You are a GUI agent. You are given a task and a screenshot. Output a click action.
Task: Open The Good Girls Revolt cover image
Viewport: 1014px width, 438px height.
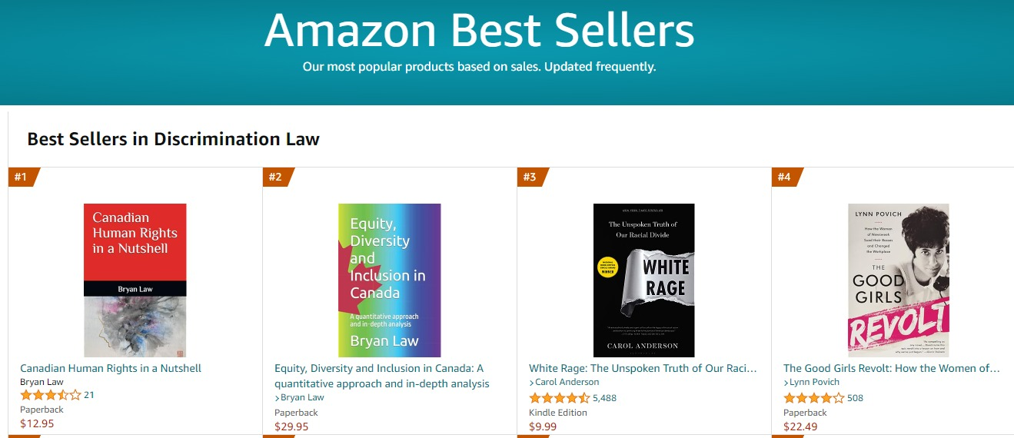[x=899, y=280]
